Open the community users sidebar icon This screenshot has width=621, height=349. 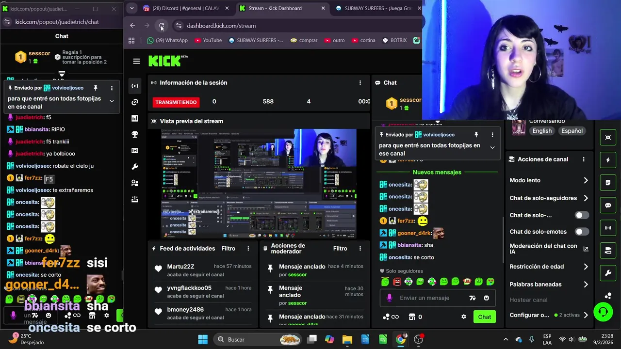pos(135,183)
